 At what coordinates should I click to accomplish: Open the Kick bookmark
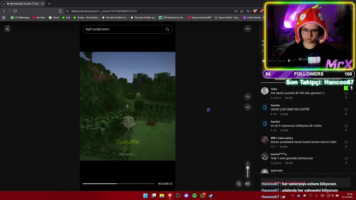66,17
